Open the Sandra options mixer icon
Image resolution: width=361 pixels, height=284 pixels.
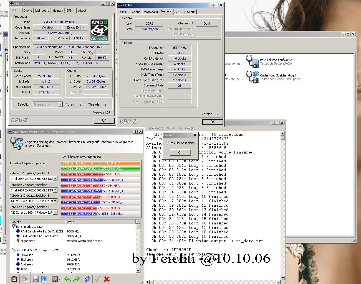point(14,279)
